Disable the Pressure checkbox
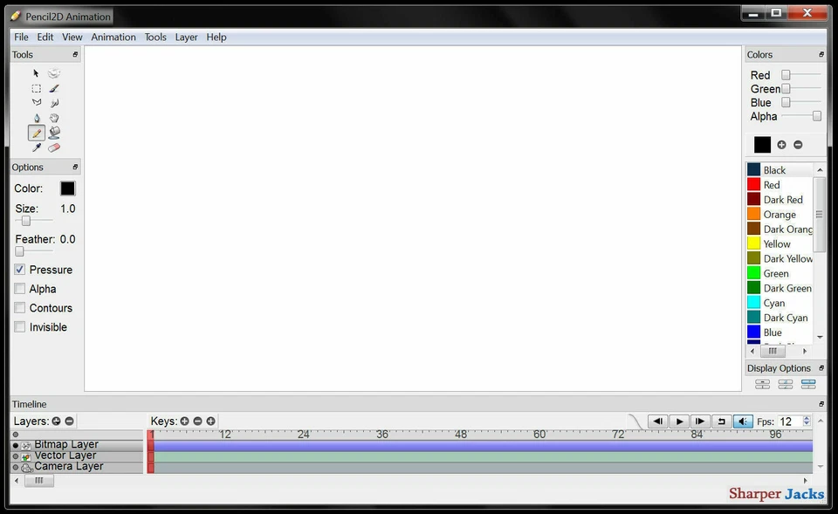The image size is (838, 514). 19,269
